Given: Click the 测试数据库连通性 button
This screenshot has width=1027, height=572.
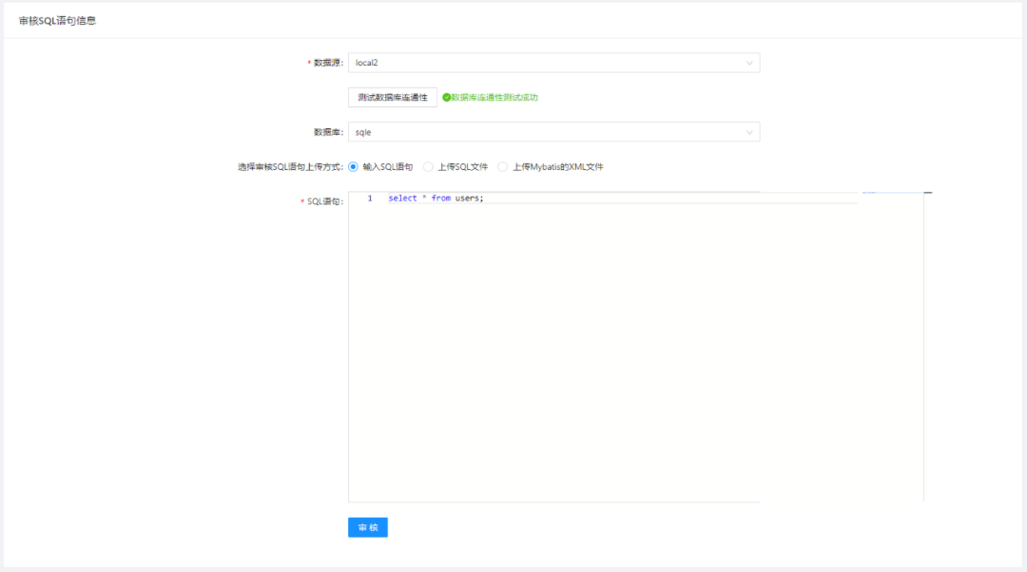Looking at the screenshot, I should [393, 98].
